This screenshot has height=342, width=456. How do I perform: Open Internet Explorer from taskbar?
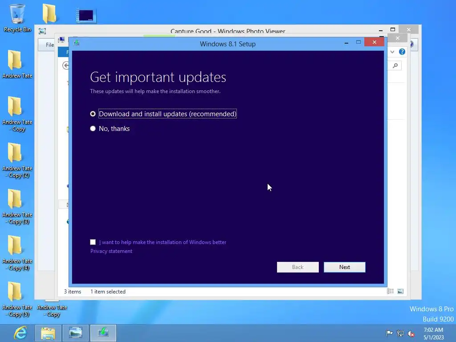click(20, 333)
